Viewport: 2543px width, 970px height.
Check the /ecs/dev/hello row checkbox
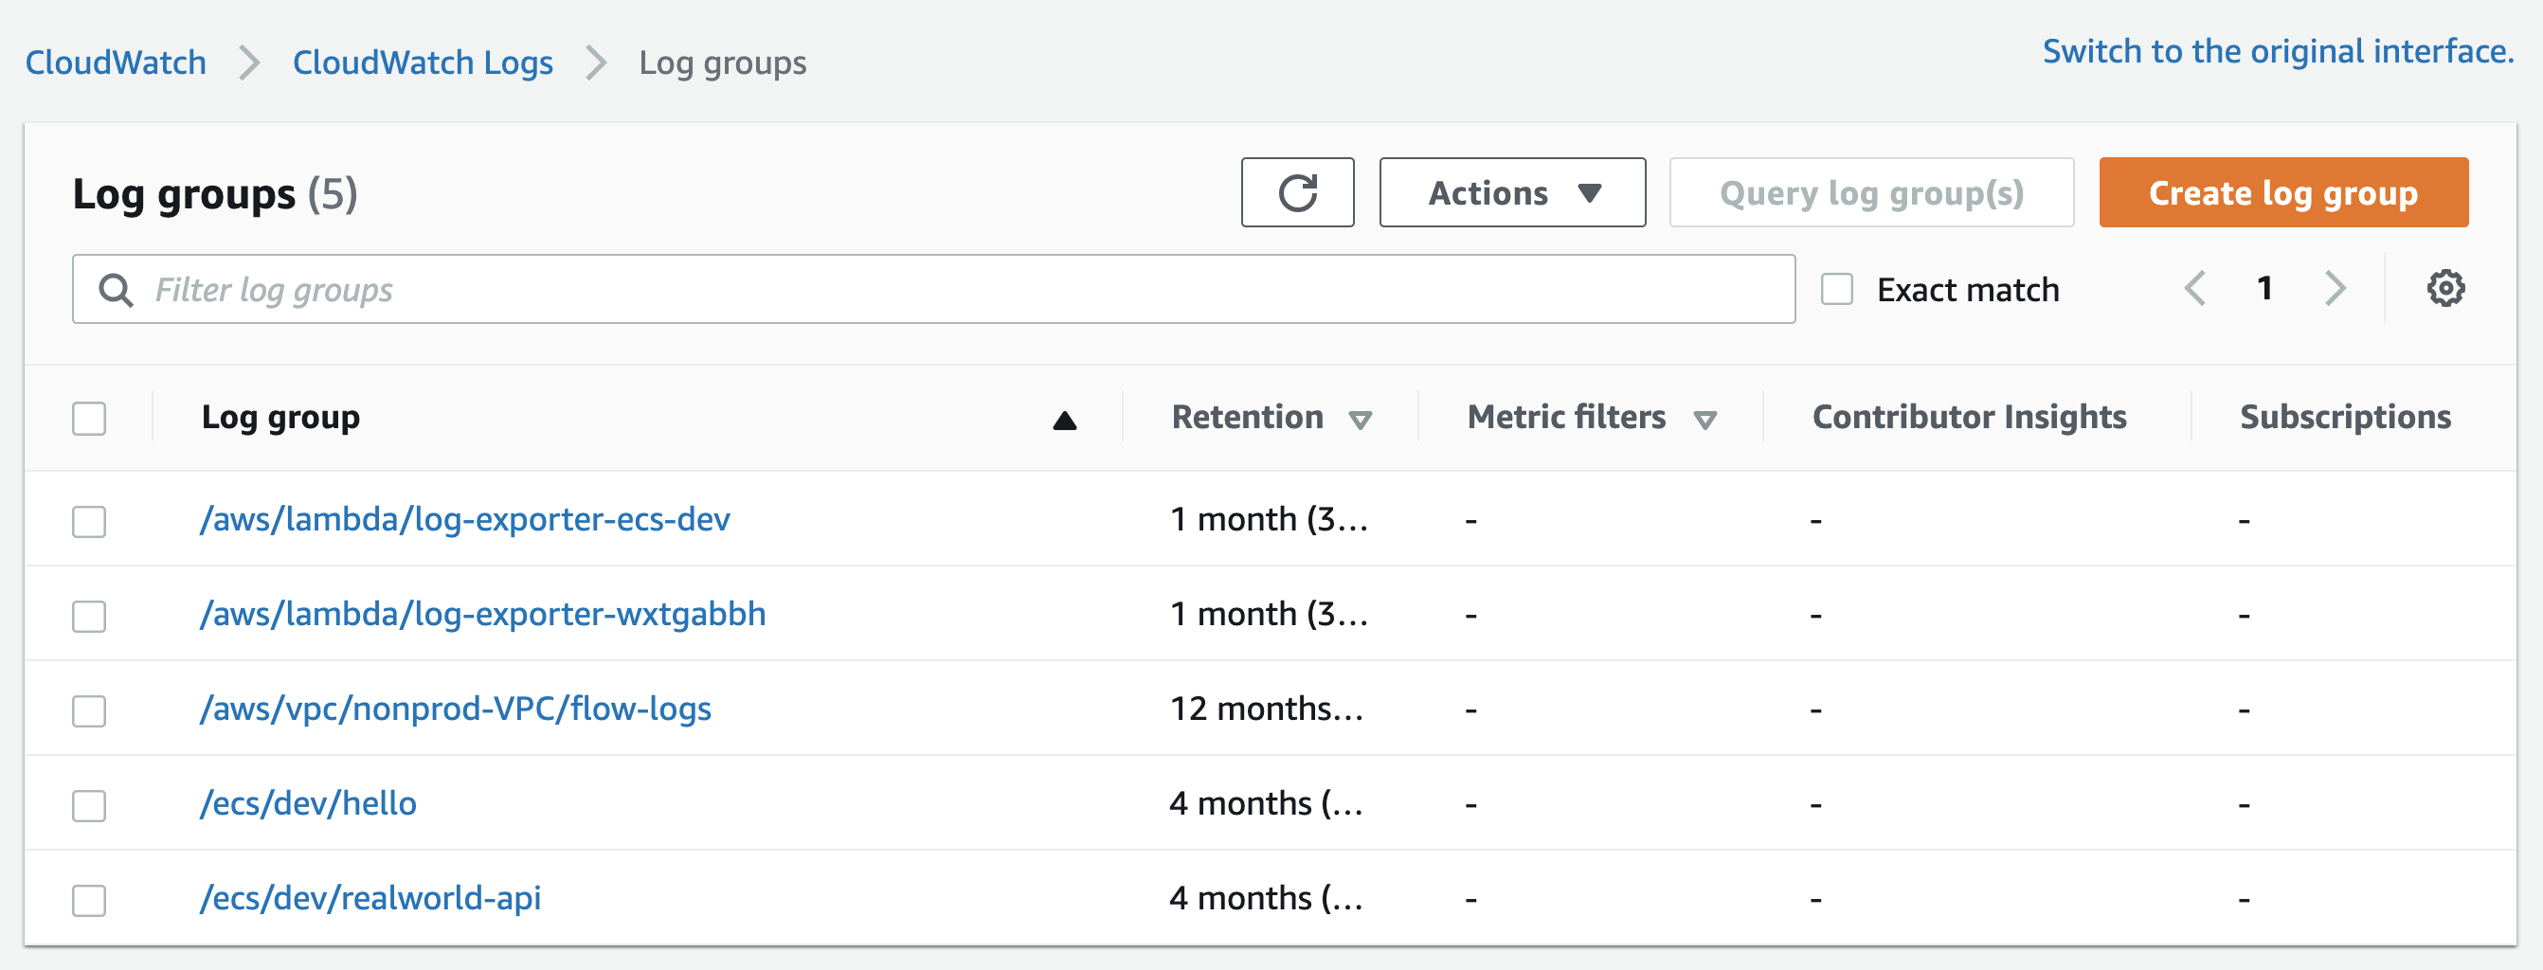point(88,804)
